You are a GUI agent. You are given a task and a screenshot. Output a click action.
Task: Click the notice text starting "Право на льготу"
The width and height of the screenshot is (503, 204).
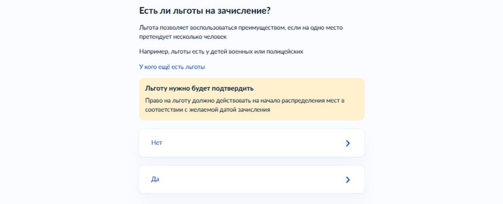[244, 105]
